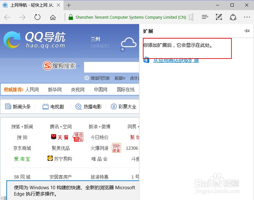
Task: Open the 电视剧 category
Action: click(x=53, y=107)
